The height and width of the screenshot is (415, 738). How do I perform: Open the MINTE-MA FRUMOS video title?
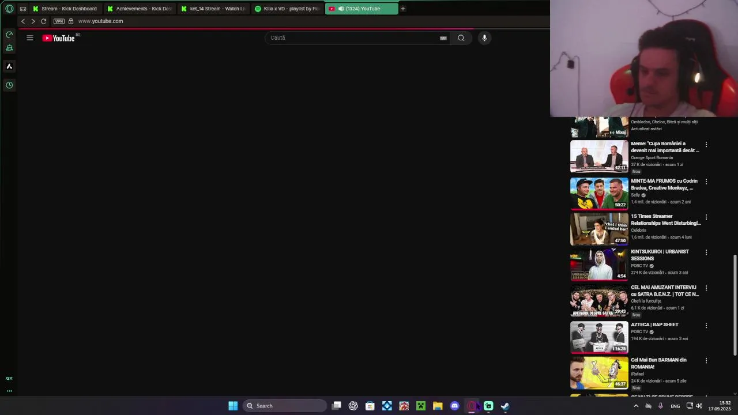(x=664, y=184)
